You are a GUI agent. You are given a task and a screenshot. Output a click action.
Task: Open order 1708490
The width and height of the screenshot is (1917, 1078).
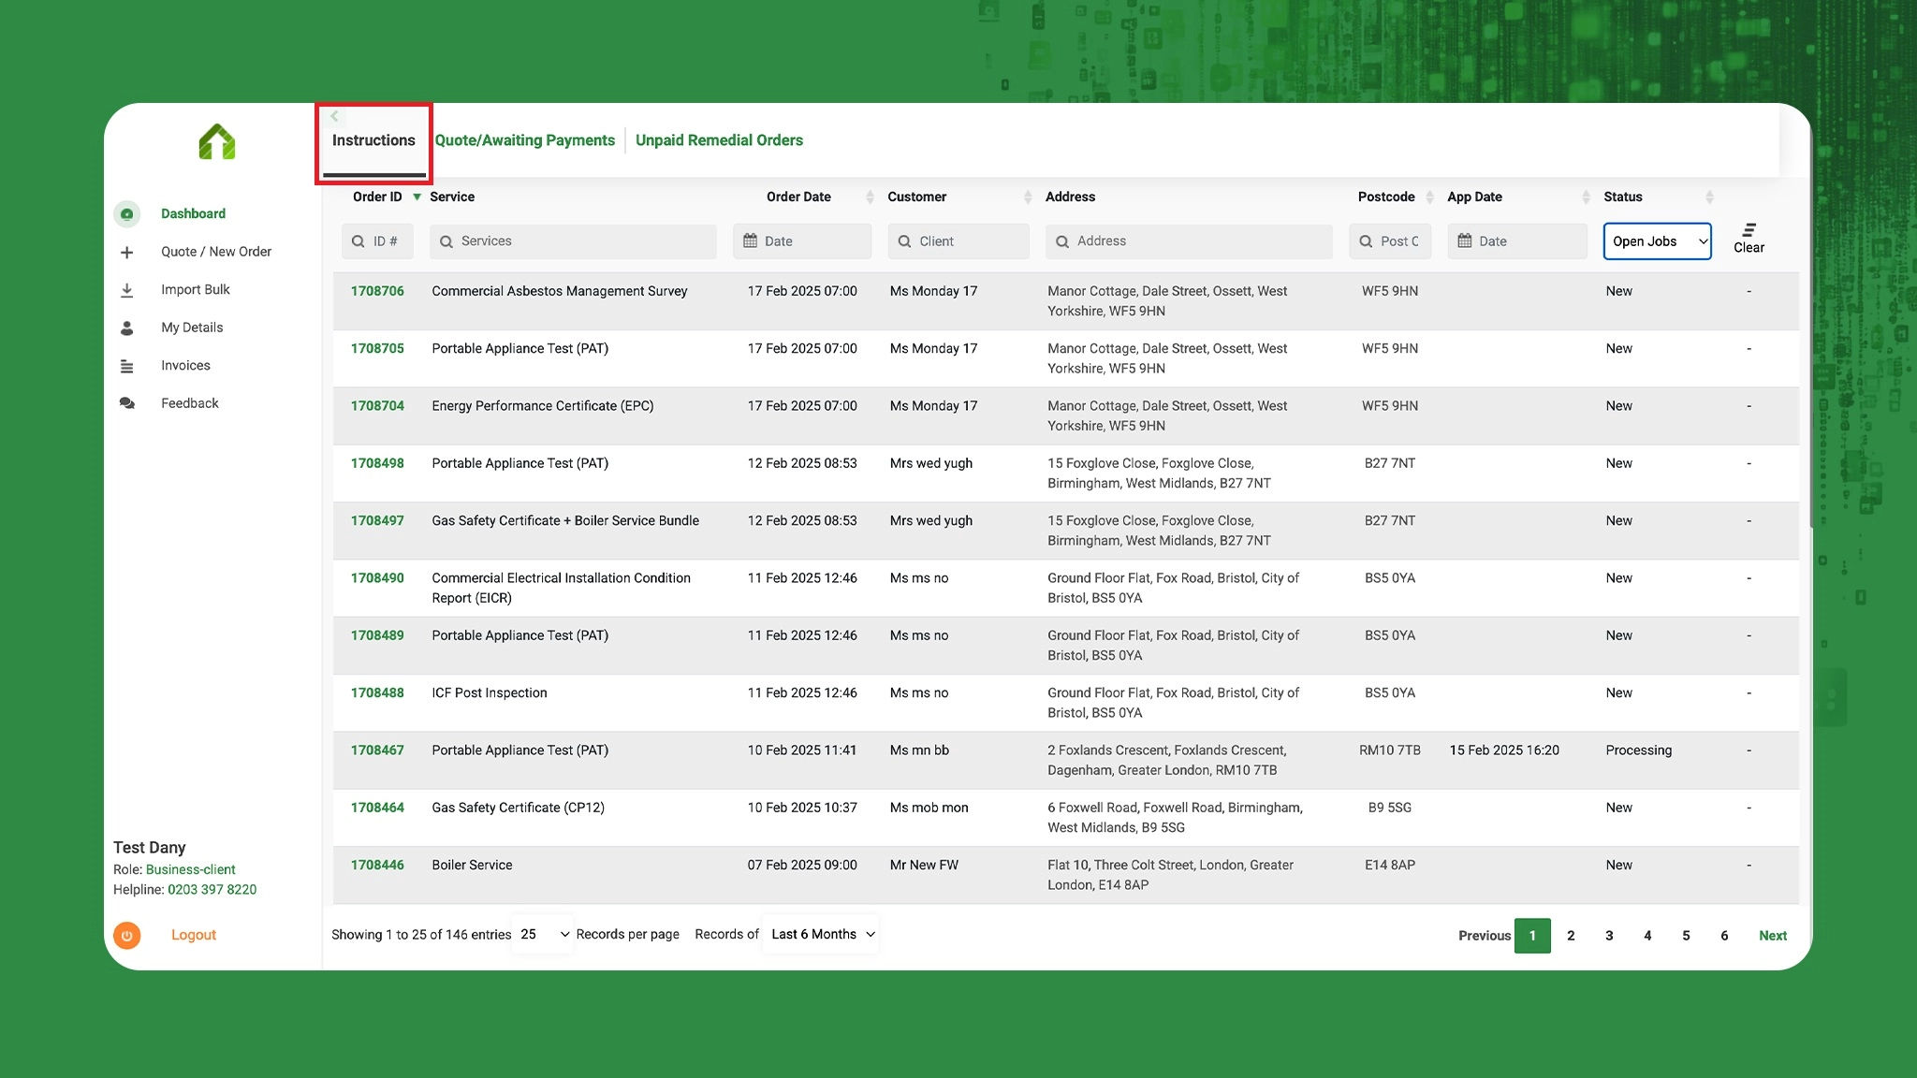[x=377, y=578]
